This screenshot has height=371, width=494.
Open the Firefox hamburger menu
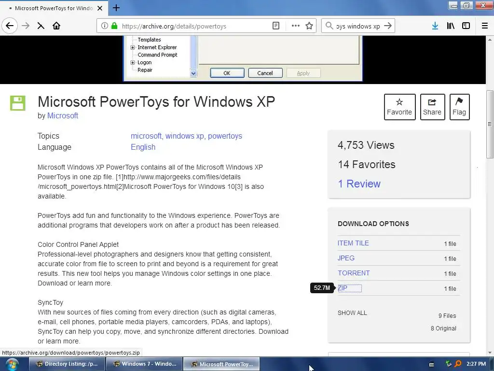(485, 26)
